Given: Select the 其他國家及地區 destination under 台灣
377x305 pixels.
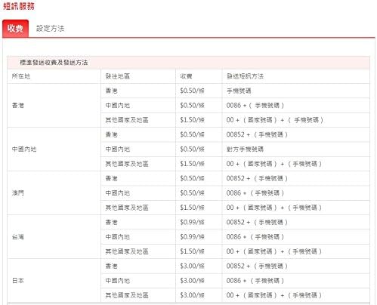Looking at the screenshot, I should [x=127, y=251].
